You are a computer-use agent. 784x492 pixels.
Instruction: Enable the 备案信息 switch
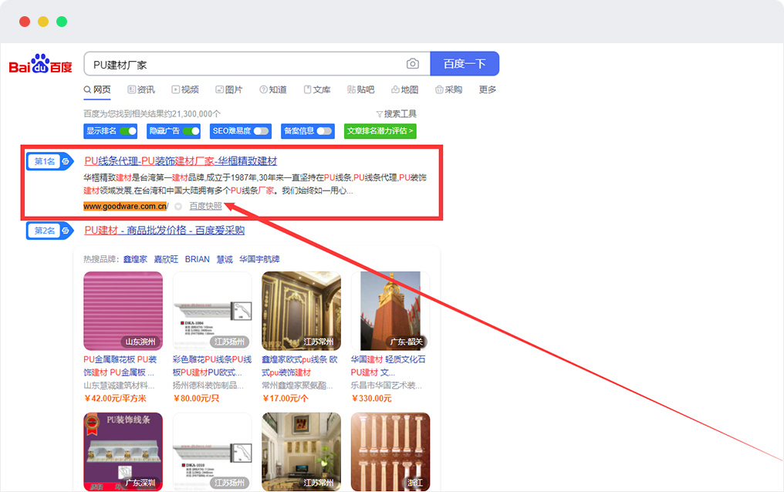tap(324, 131)
